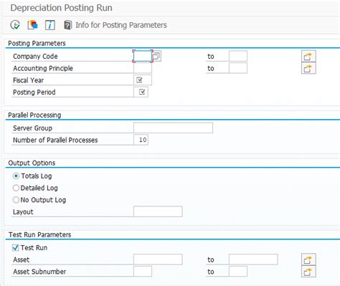The height and width of the screenshot is (286, 340).
Task: Click Info for Posting Parameters button
Action: [115, 25]
